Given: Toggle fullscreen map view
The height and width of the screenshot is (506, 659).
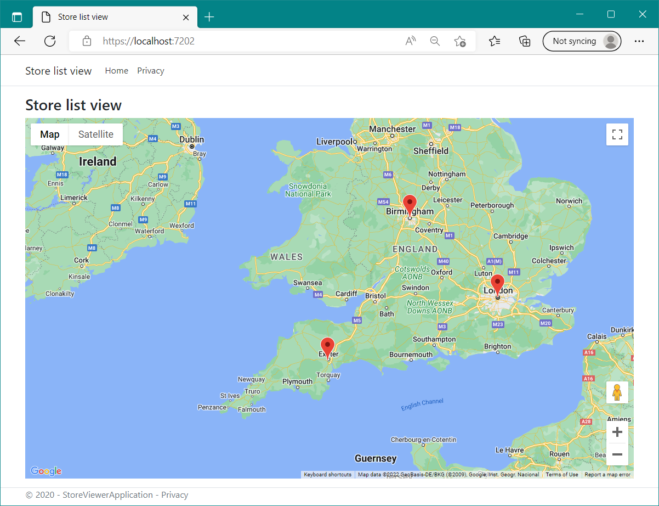Looking at the screenshot, I should 617,134.
